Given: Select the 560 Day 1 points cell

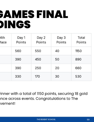Looking at the screenshot, I should tap(21, 51).
